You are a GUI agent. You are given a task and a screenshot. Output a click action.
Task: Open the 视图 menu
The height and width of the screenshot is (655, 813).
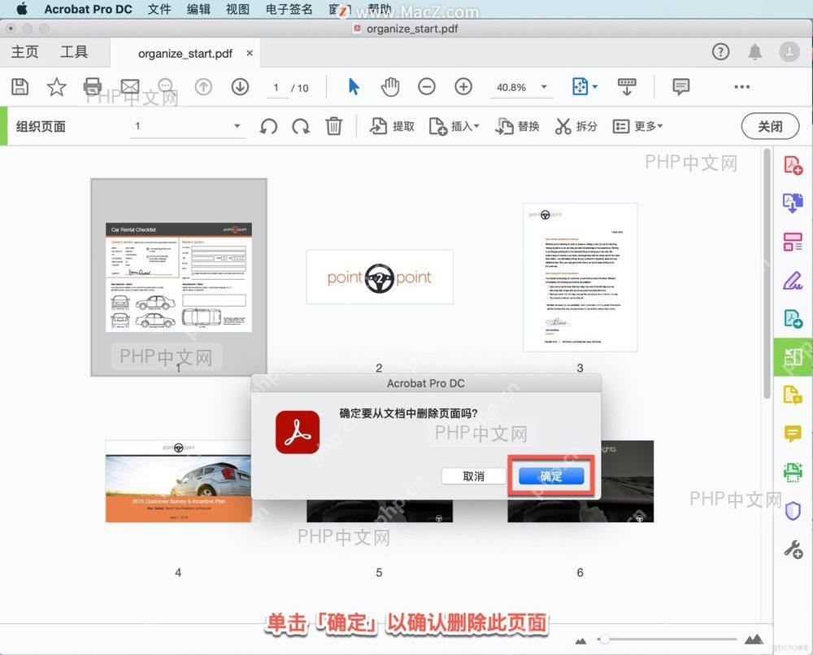[238, 9]
